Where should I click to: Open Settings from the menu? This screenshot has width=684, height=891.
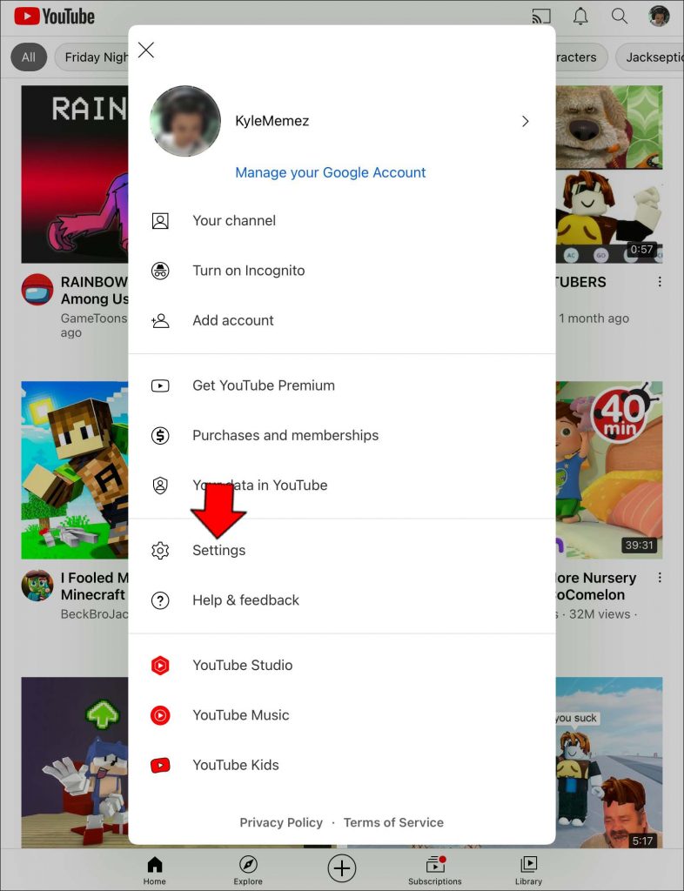pyautogui.click(x=218, y=550)
